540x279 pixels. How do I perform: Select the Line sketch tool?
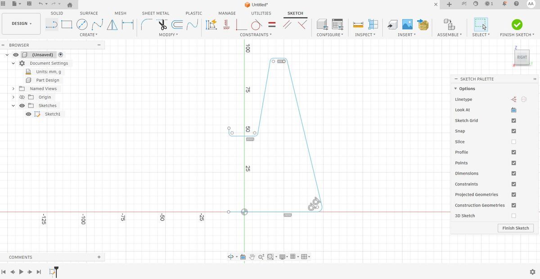pyautogui.click(x=52, y=24)
